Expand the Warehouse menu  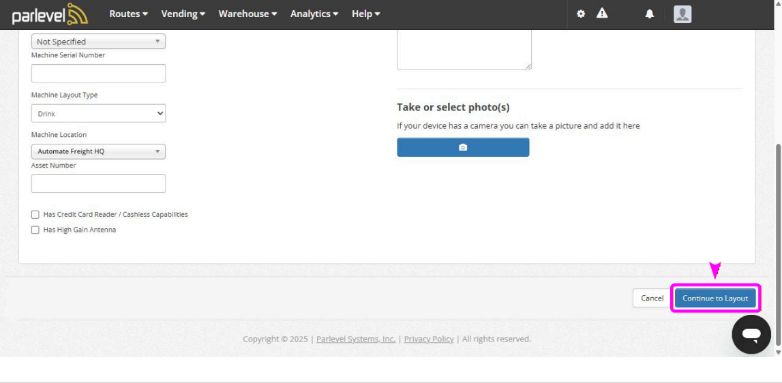pos(247,14)
